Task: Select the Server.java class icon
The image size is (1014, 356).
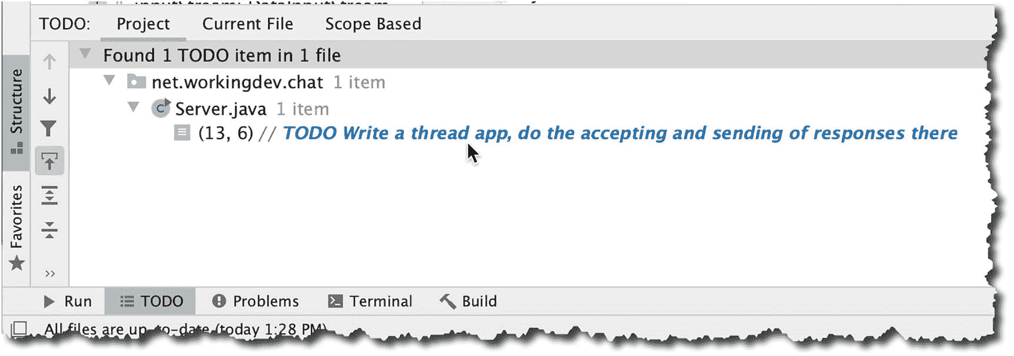Action: pos(160,108)
